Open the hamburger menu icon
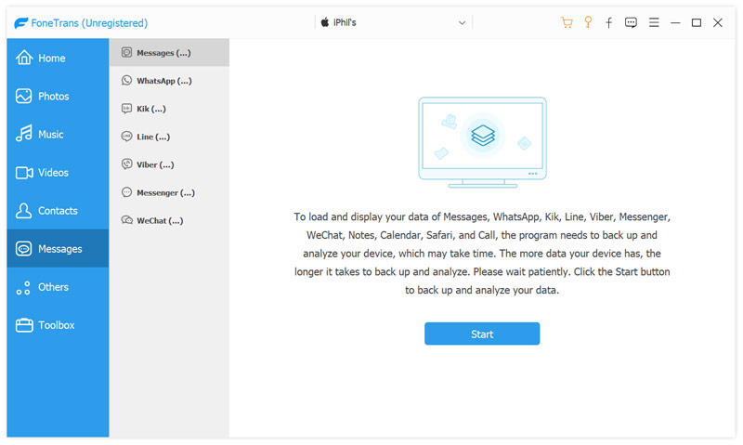The height and width of the screenshot is (445, 743). [x=654, y=22]
